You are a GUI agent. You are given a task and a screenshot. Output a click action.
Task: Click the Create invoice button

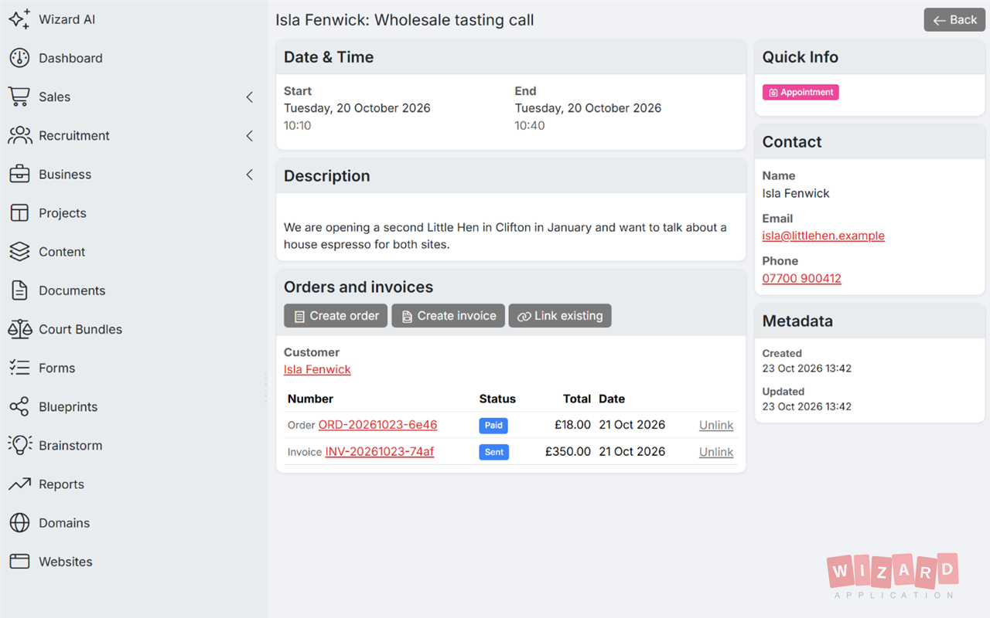448,316
